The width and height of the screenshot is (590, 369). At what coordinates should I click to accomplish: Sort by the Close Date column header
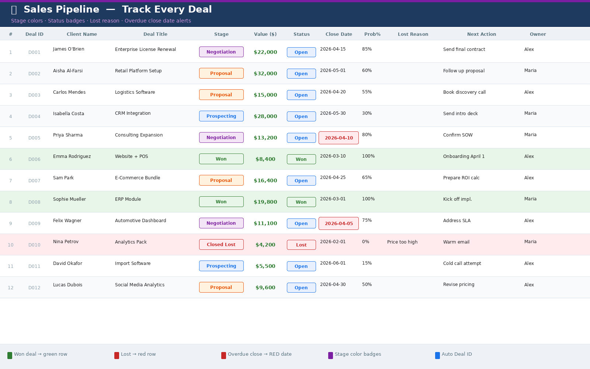[x=339, y=34]
